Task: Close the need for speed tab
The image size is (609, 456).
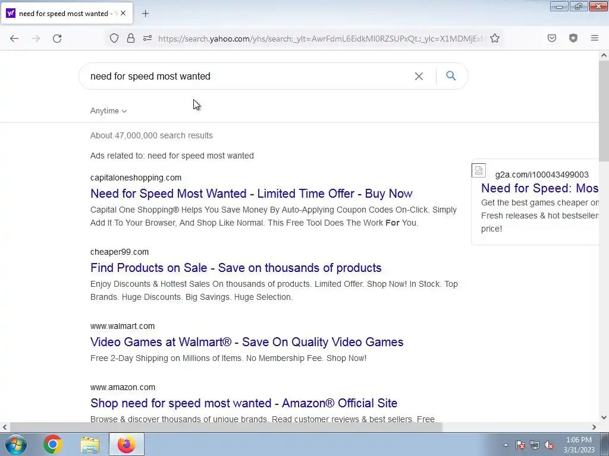Action: tap(123, 13)
